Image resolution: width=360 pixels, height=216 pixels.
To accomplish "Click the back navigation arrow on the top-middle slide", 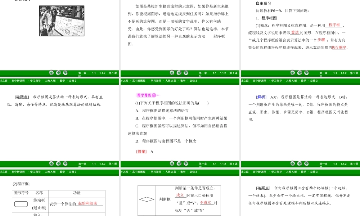I will (x=172, y=73).
